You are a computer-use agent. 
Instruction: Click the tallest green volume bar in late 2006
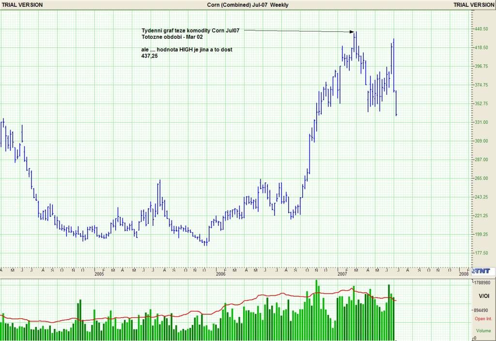(x=316, y=310)
